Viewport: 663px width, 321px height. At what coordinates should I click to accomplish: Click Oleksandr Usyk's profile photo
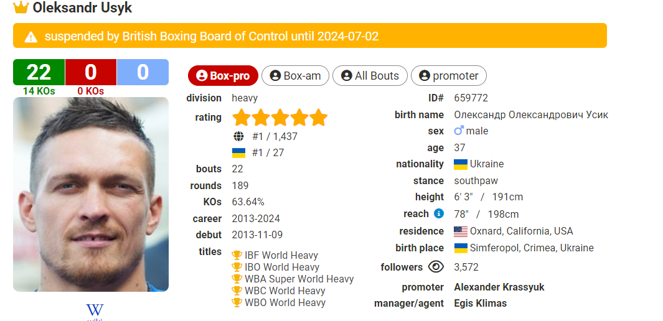click(91, 194)
